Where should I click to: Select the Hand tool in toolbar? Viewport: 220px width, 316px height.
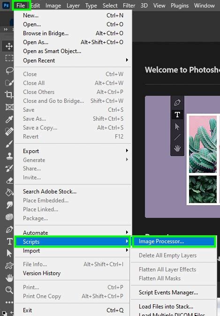[x=9, y=278]
